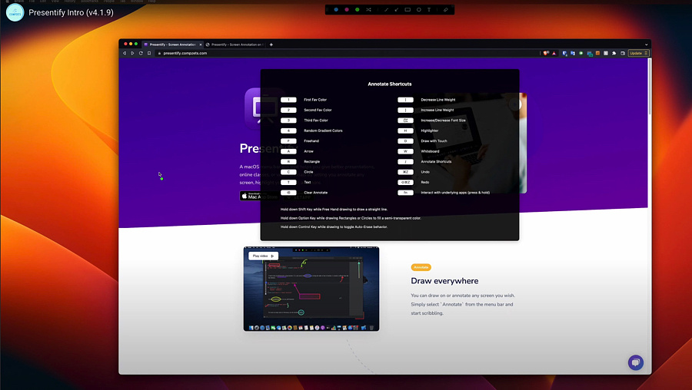Open the orange square extension icon
Viewport: 692px width, 390px height.
pyautogui.click(x=597, y=53)
